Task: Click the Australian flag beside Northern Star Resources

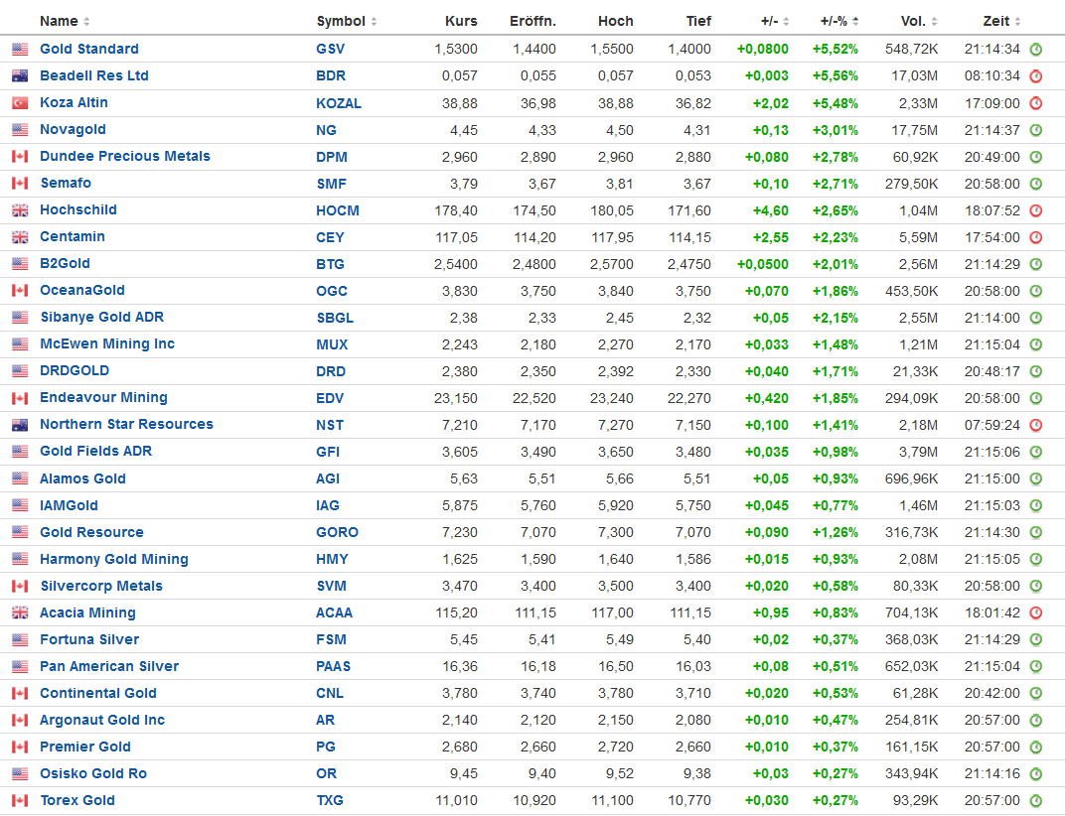Action: 21,425
